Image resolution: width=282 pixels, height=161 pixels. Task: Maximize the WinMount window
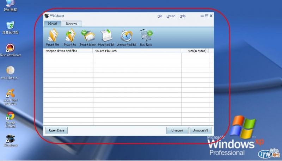pyautogui.click(x=207, y=16)
